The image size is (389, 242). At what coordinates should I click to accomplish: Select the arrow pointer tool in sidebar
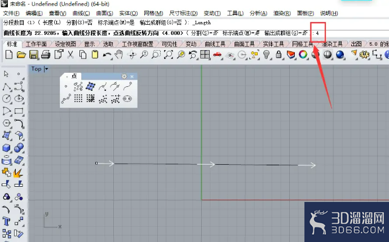pos(6,74)
